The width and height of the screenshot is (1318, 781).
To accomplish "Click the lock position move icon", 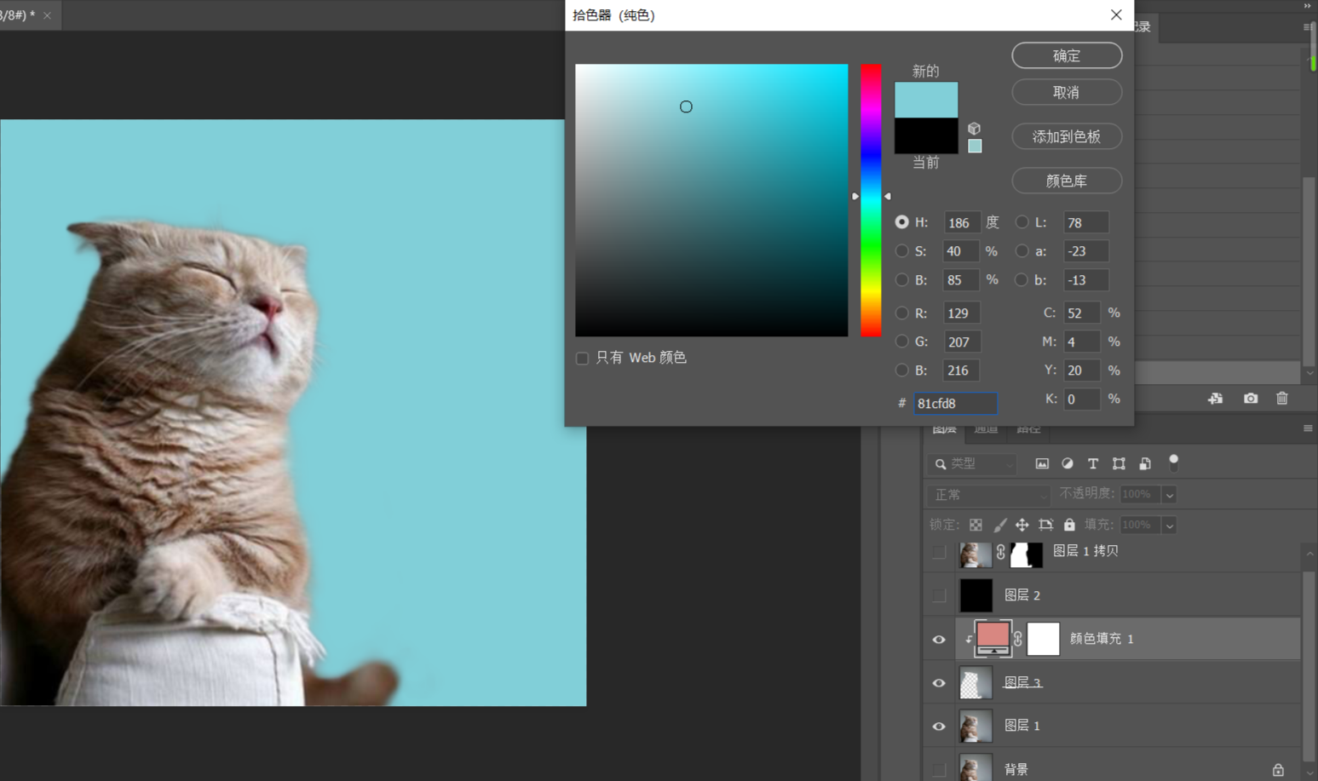I will (1022, 525).
